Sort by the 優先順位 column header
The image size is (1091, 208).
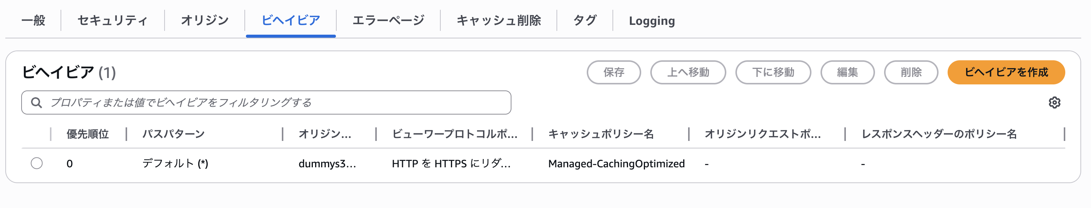click(x=88, y=134)
